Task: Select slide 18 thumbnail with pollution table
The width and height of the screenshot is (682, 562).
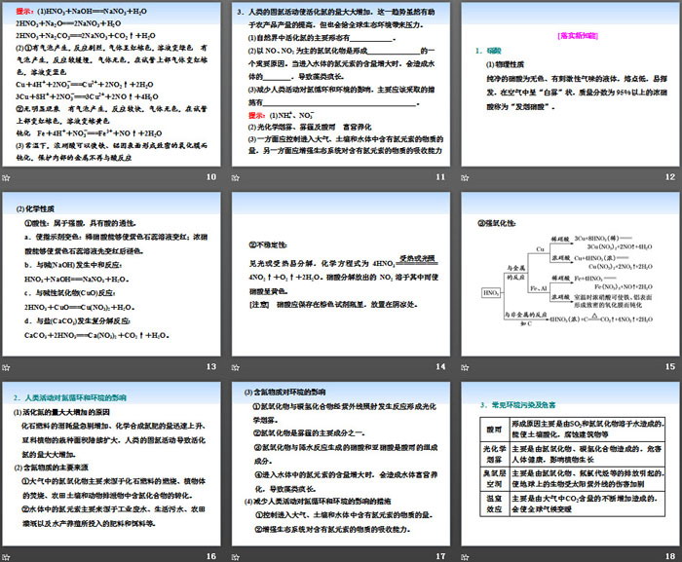Action: [x=570, y=462]
